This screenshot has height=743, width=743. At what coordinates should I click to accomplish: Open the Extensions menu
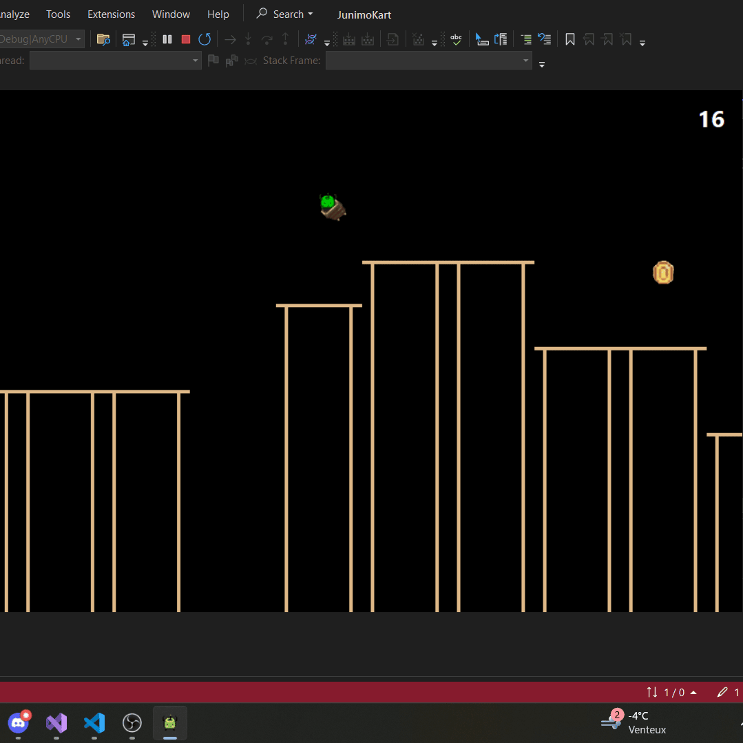[x=112, y=14]
